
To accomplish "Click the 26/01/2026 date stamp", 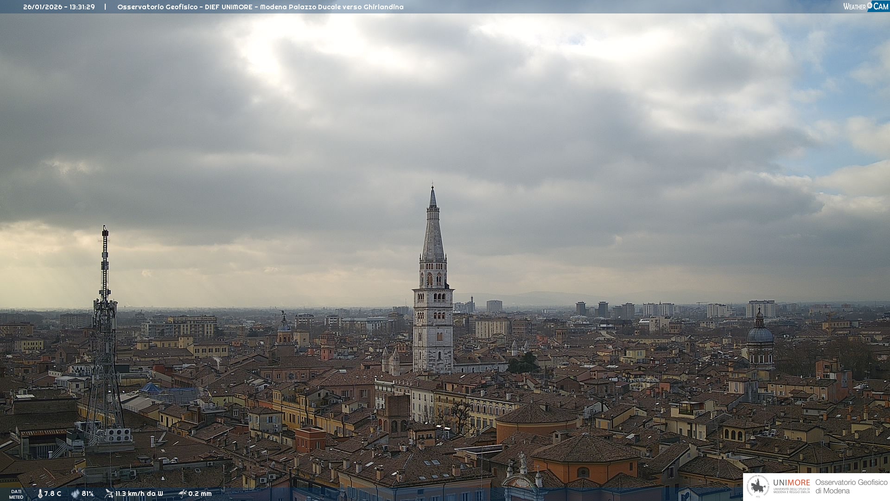I will (x=43, y=7).
